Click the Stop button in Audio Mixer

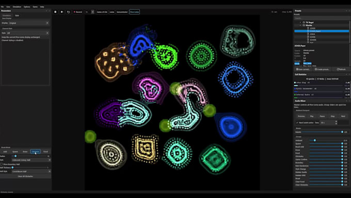[332, 116]
